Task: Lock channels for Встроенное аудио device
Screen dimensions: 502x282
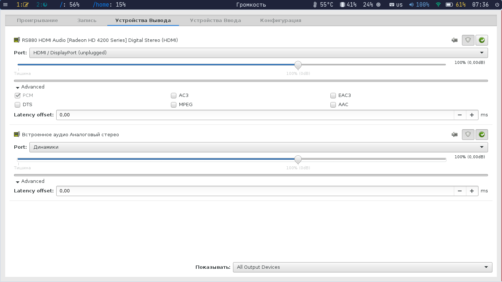Action: tap(468, 134)
